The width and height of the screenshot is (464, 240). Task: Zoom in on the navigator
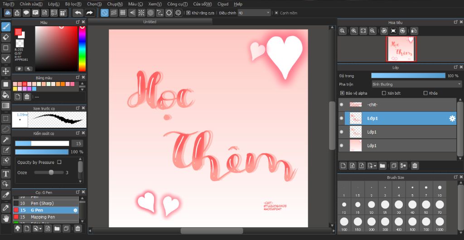coord(353,31)
